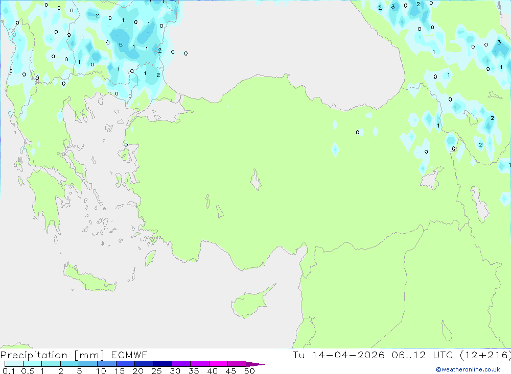
Task: Pick the 15–20 mm legend swatch
Action: 125,364
